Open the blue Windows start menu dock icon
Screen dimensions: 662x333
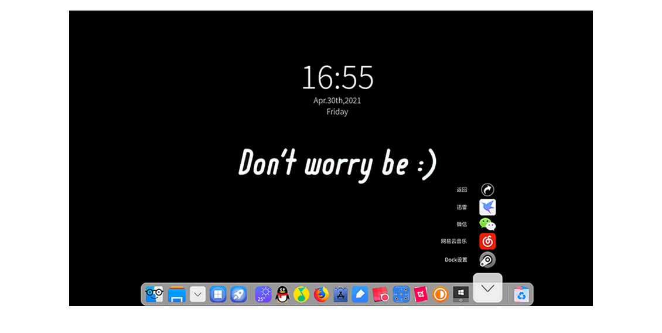(218, 294)
